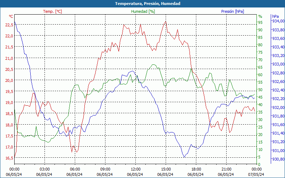Click the 06:00 time axis label
This screenshot has height=178, width=285.
[x=75, y=169]
